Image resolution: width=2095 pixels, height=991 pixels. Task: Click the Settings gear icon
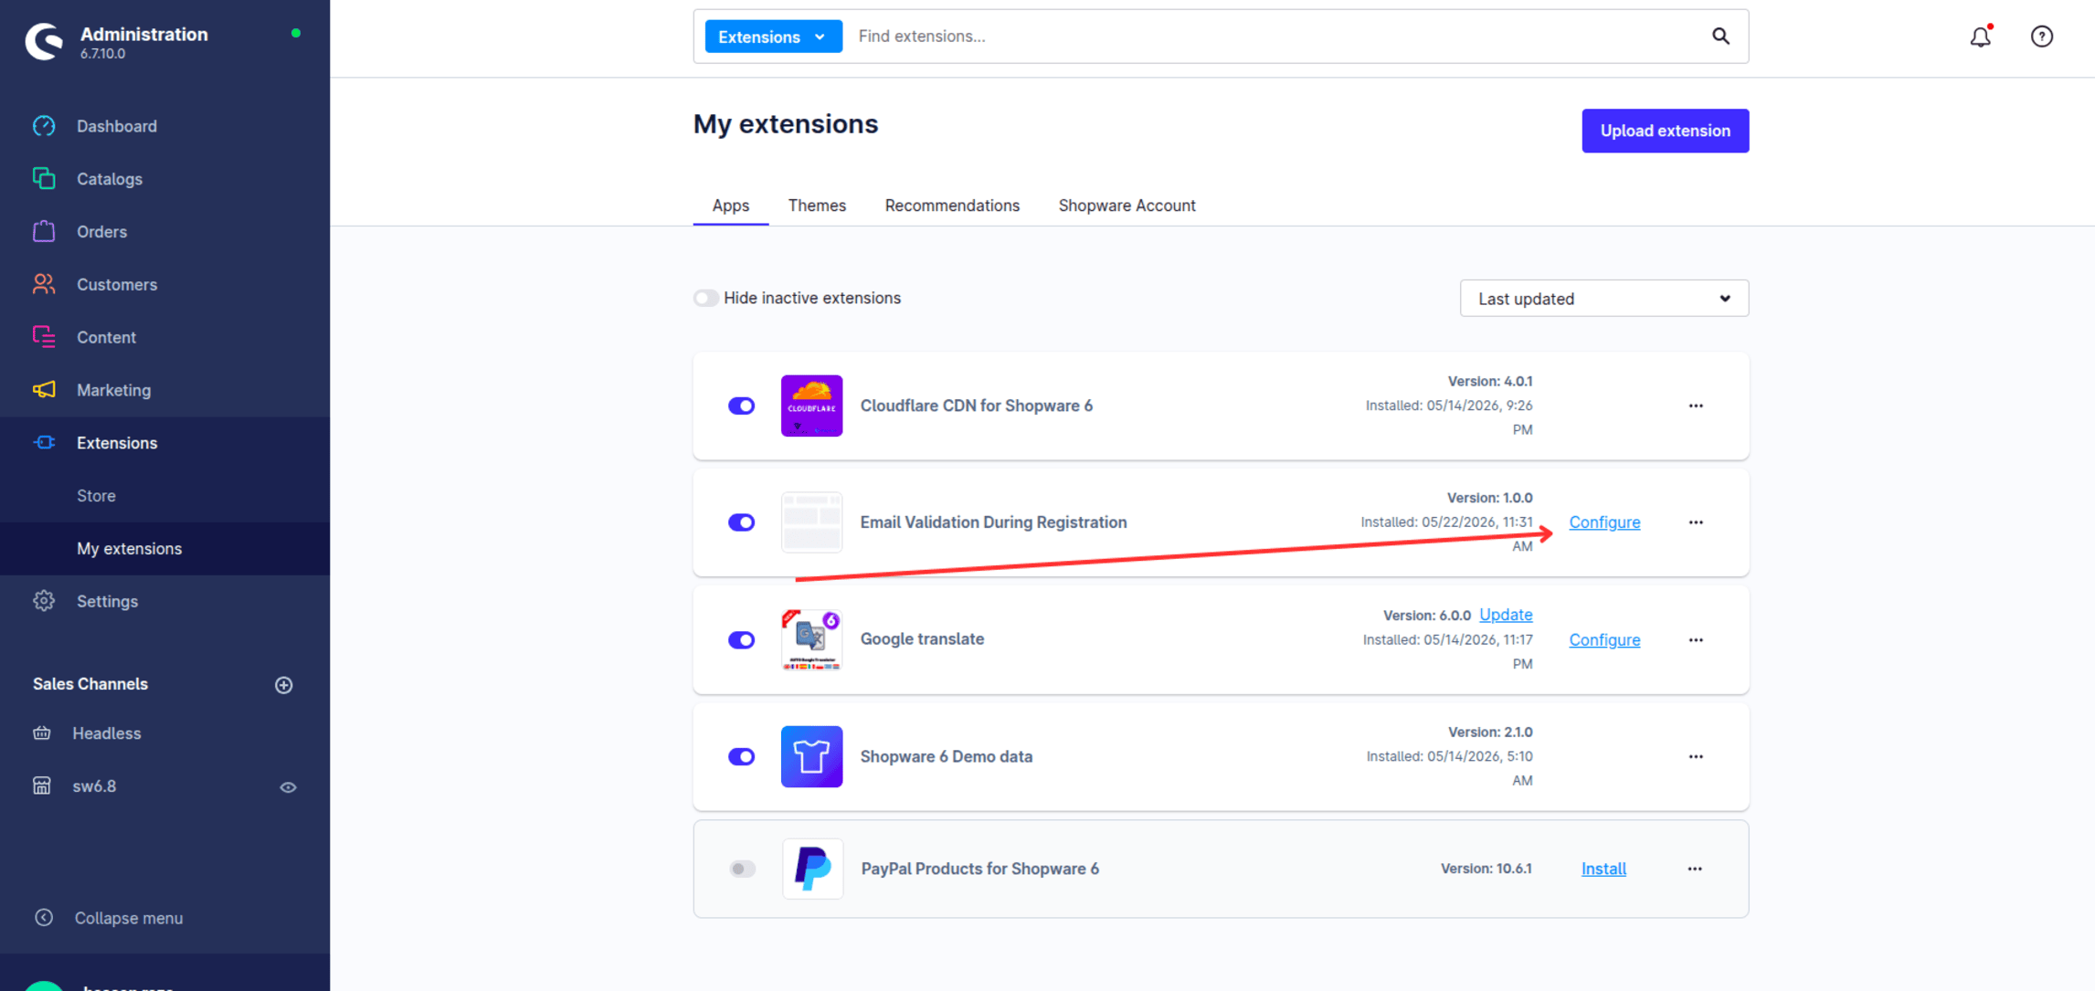pos(44,601)
